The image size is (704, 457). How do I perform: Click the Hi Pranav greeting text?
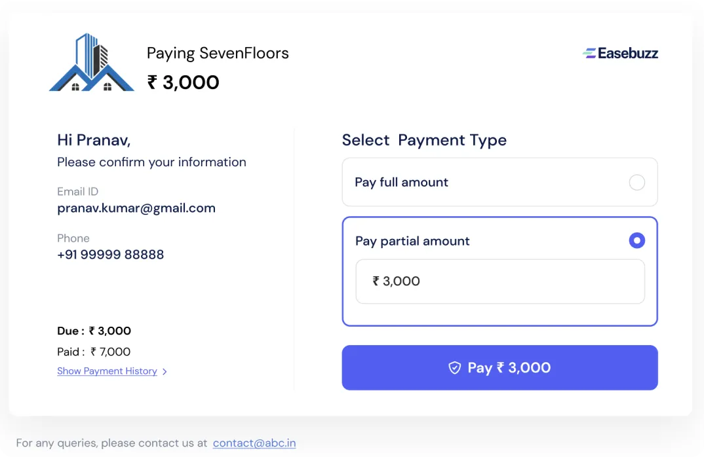point(94,140)
